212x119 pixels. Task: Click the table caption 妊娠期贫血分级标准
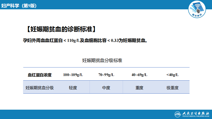tap(102, 60)
